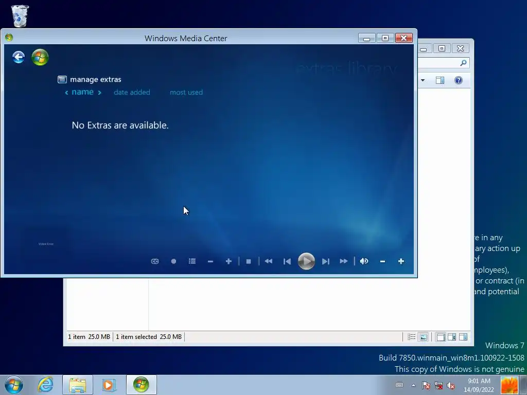Open network status icon in system tray
527x395 pixels.
pyautogui.click(x=438, y=385)
